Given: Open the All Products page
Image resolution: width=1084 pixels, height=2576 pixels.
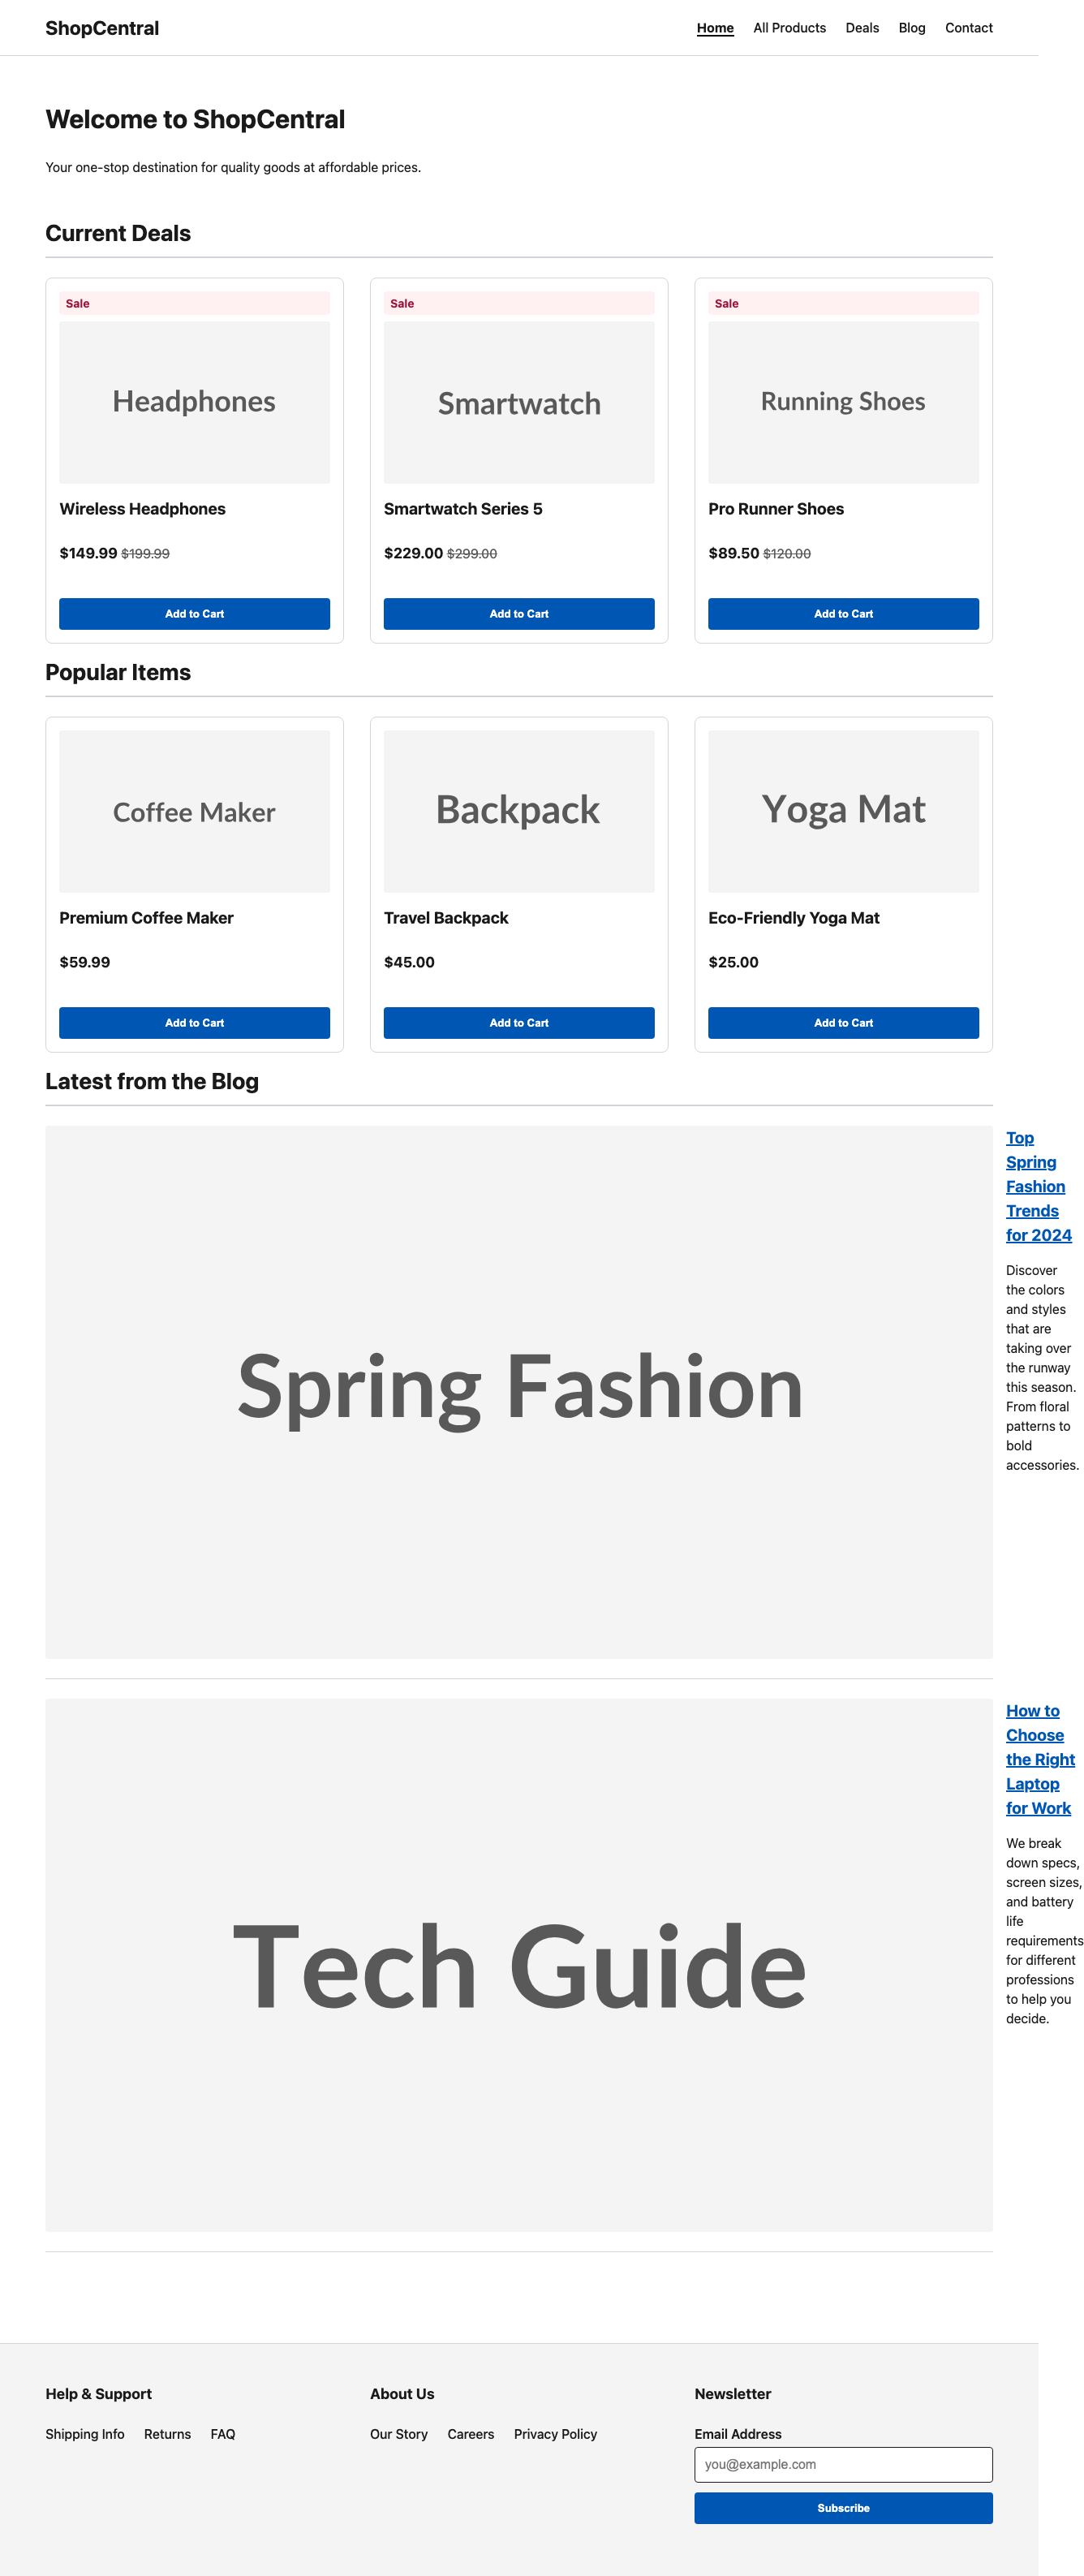Looking at the screenshot, I should coord(789,28).
